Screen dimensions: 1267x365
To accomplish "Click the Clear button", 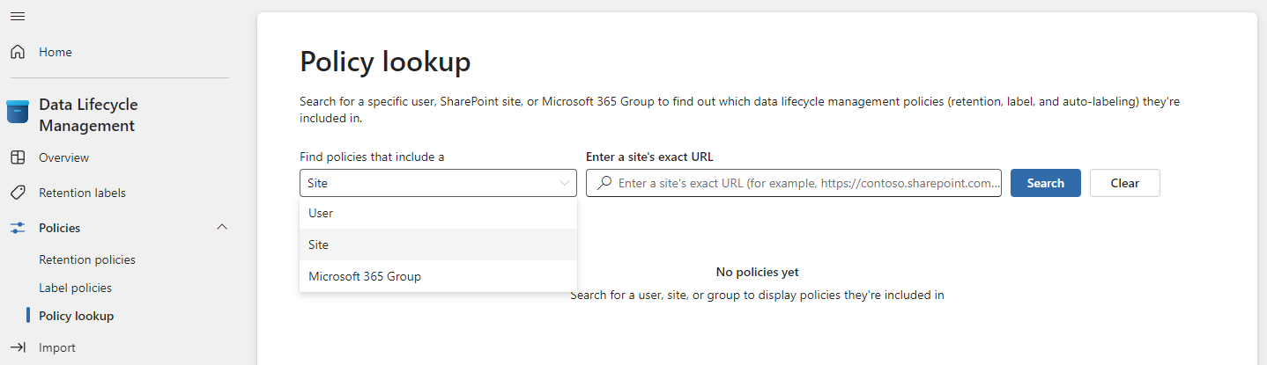I will coord(1124,183).
